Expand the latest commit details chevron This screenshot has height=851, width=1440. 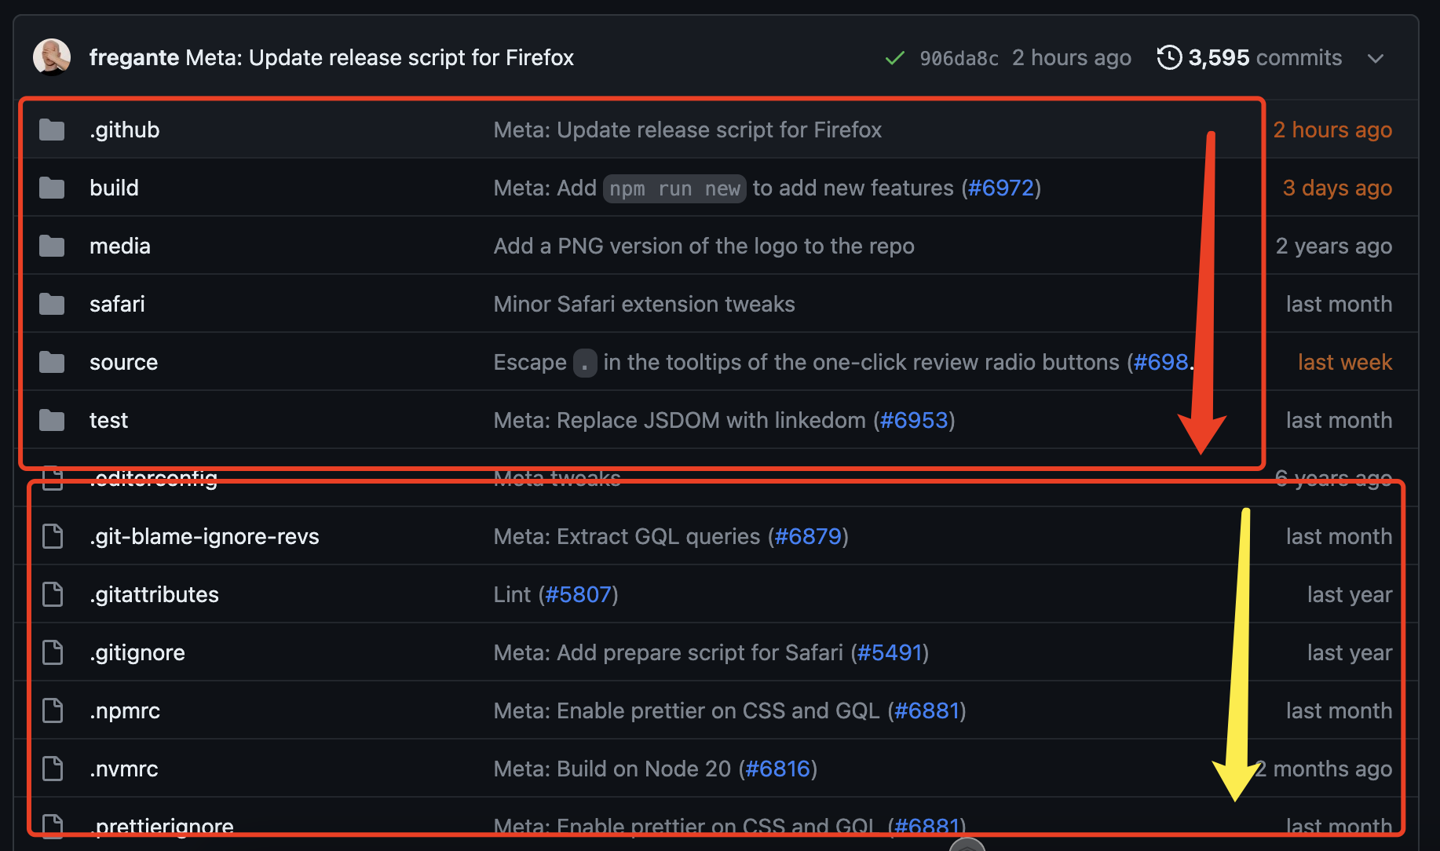pyautogui.click(x=1376, y=58)
